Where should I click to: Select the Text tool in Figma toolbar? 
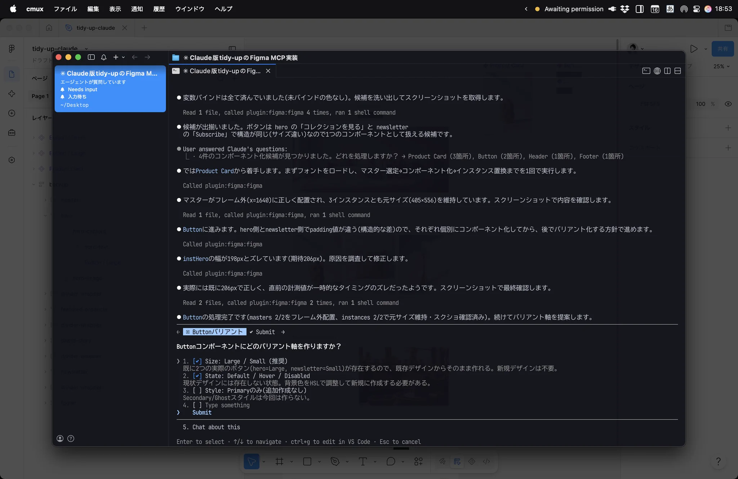[x=363, y=461]
